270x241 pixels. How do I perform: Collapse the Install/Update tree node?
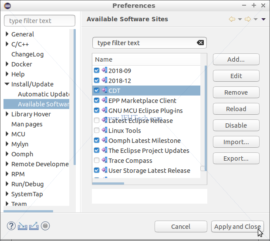pos(7,84)
